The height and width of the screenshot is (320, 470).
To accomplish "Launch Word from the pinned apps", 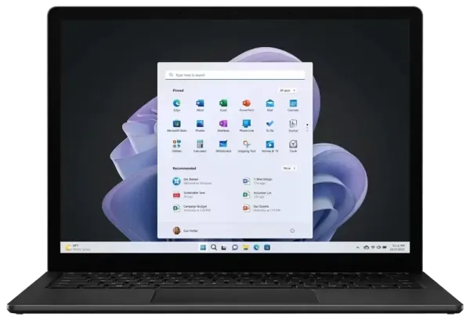I will point(200,104).
